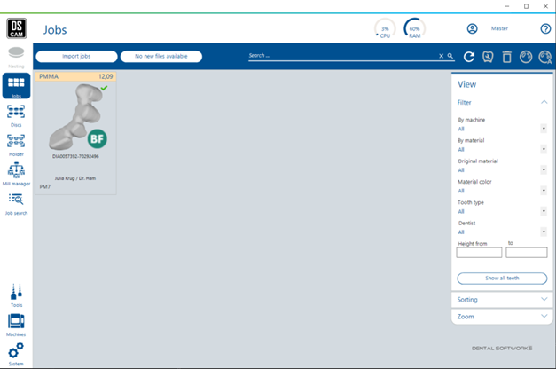Click the Import jobs button

click(x=76, y=57)
